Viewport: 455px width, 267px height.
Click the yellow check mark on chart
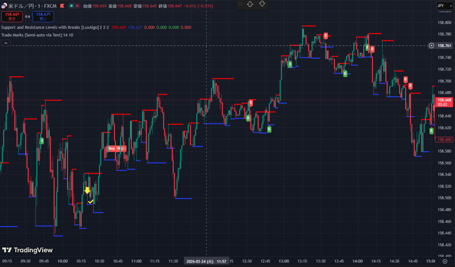click(x=91, y=202)
